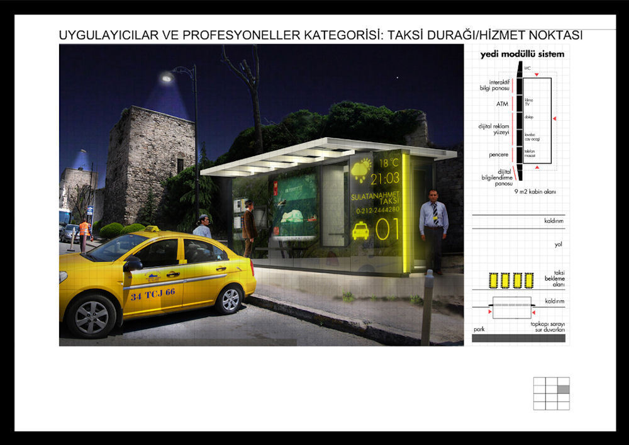This screenshot has width=629, height=445.
Task: Click the 'topkapı sarayı sur duvarları' label
Action: pos(548,327)
